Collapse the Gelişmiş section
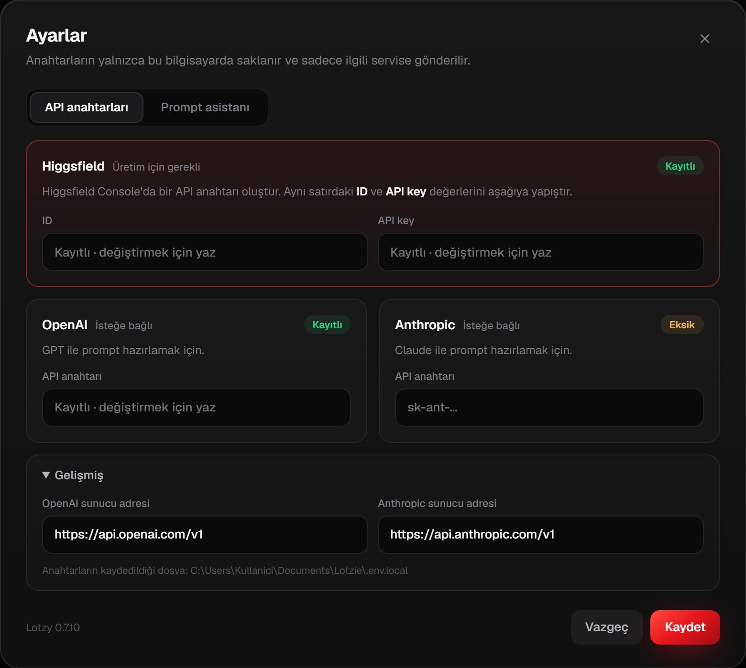This screenshot has height=668, width=746. [73, 475]
